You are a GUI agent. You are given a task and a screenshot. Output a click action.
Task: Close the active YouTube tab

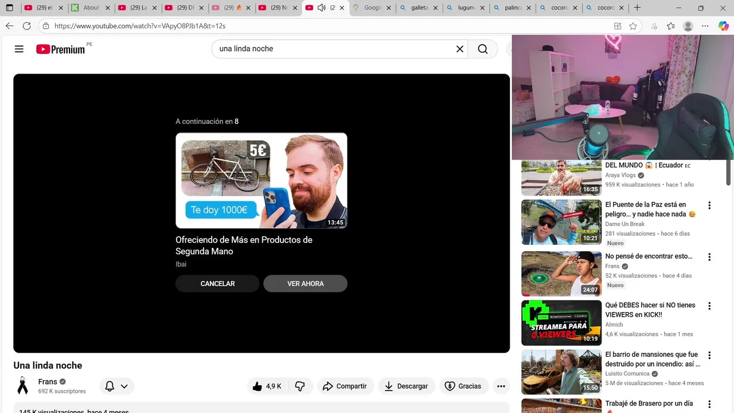click(x=342, y=8)
